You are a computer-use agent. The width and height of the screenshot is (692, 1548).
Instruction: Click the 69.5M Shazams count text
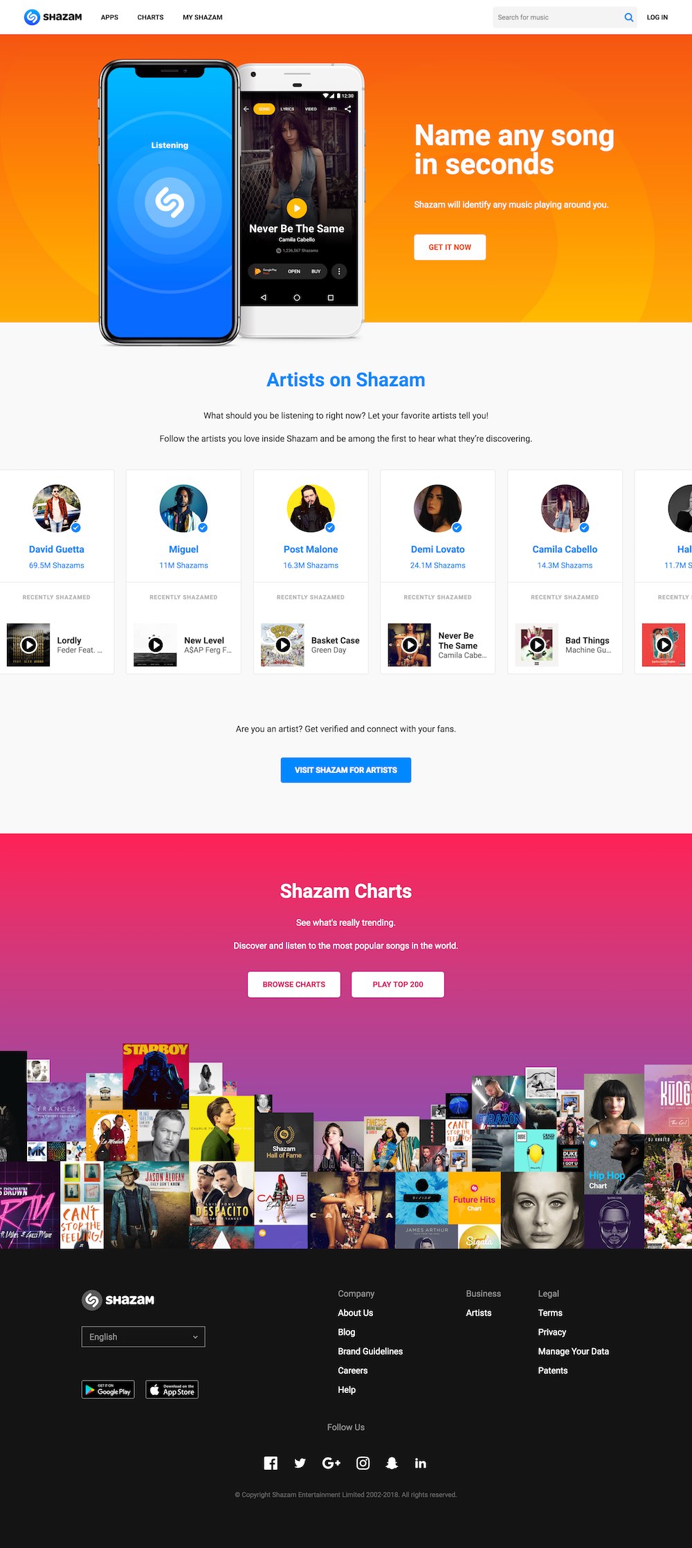point(57,565)
